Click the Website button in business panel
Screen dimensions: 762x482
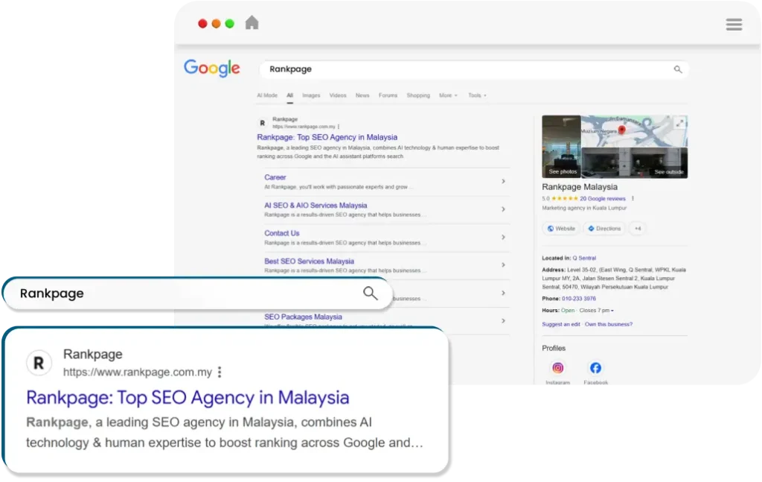coord(561,229)
